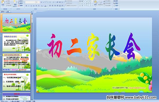Click the Change Case Aa icon
Image resolution: width=159 pixels, height=102 pixels.
tap(42, 6)
